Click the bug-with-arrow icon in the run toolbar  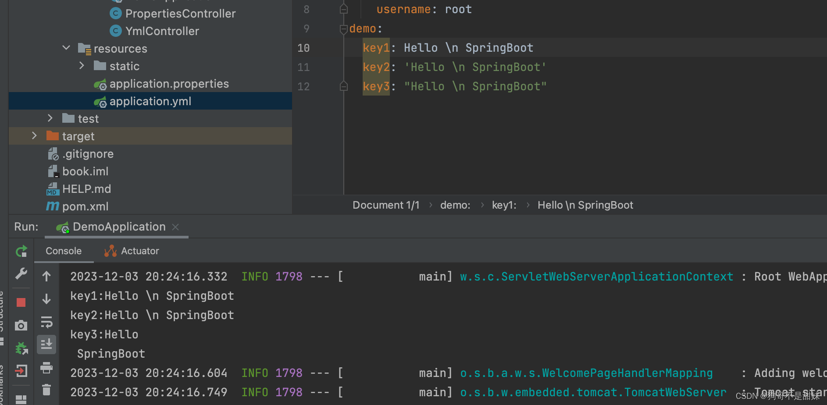(x=21, y=348)
